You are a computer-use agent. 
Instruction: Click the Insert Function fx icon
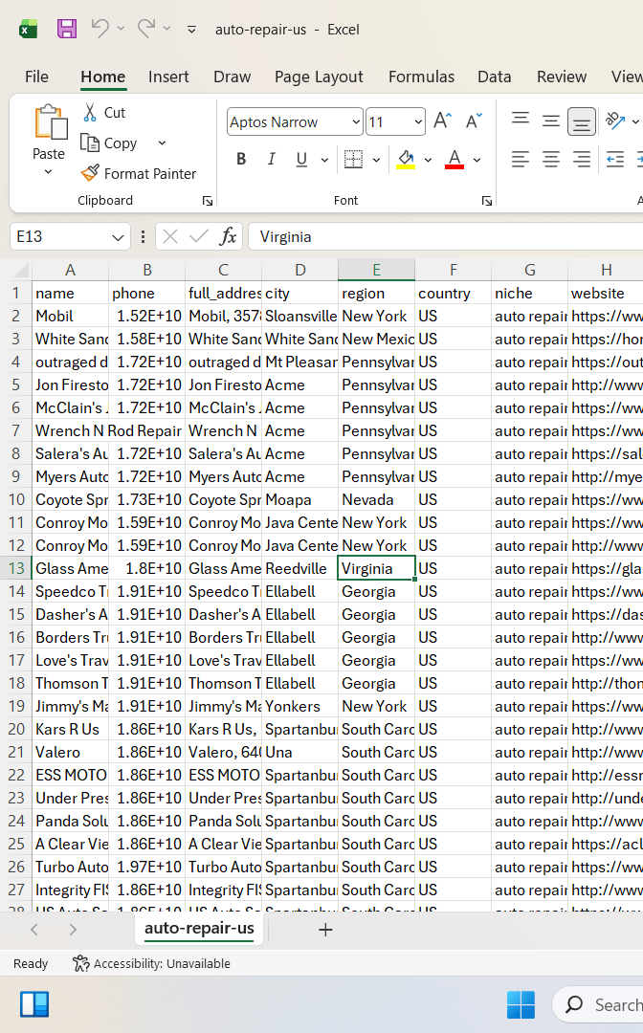point(228,236)
